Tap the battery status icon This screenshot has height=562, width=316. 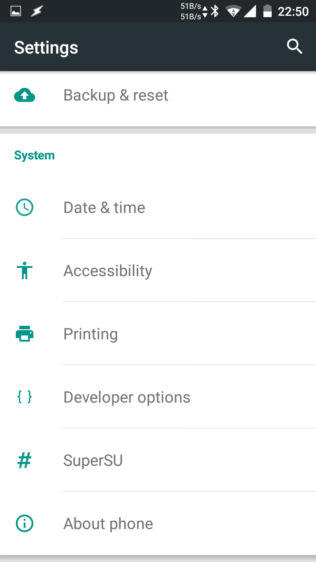coord(267,11)
